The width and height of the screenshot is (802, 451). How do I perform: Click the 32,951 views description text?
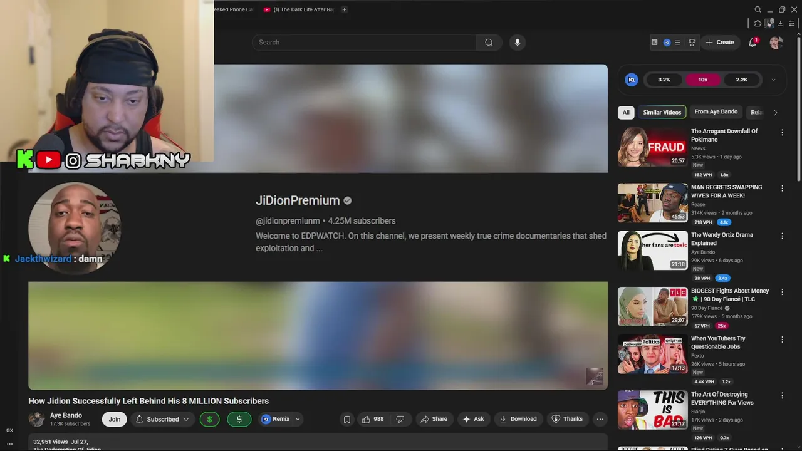coord(61,442)
